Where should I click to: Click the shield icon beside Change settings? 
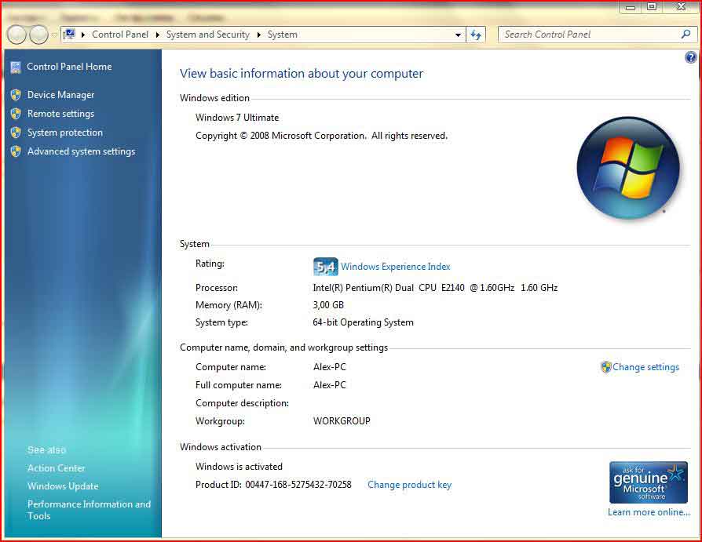(x=605, y=367)
